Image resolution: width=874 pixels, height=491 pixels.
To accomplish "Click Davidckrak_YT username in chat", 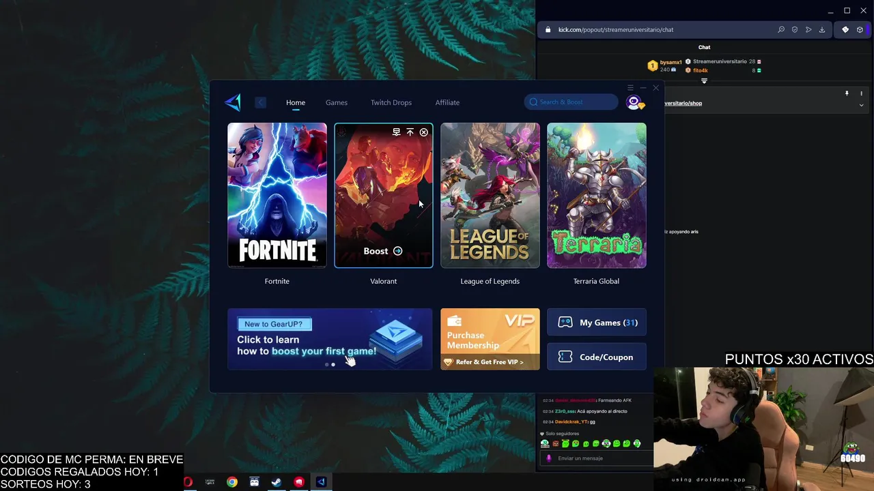I will coord(572,421).
